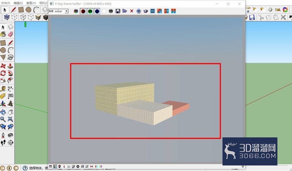Select the Follow Me tool

tap(11, 73)
